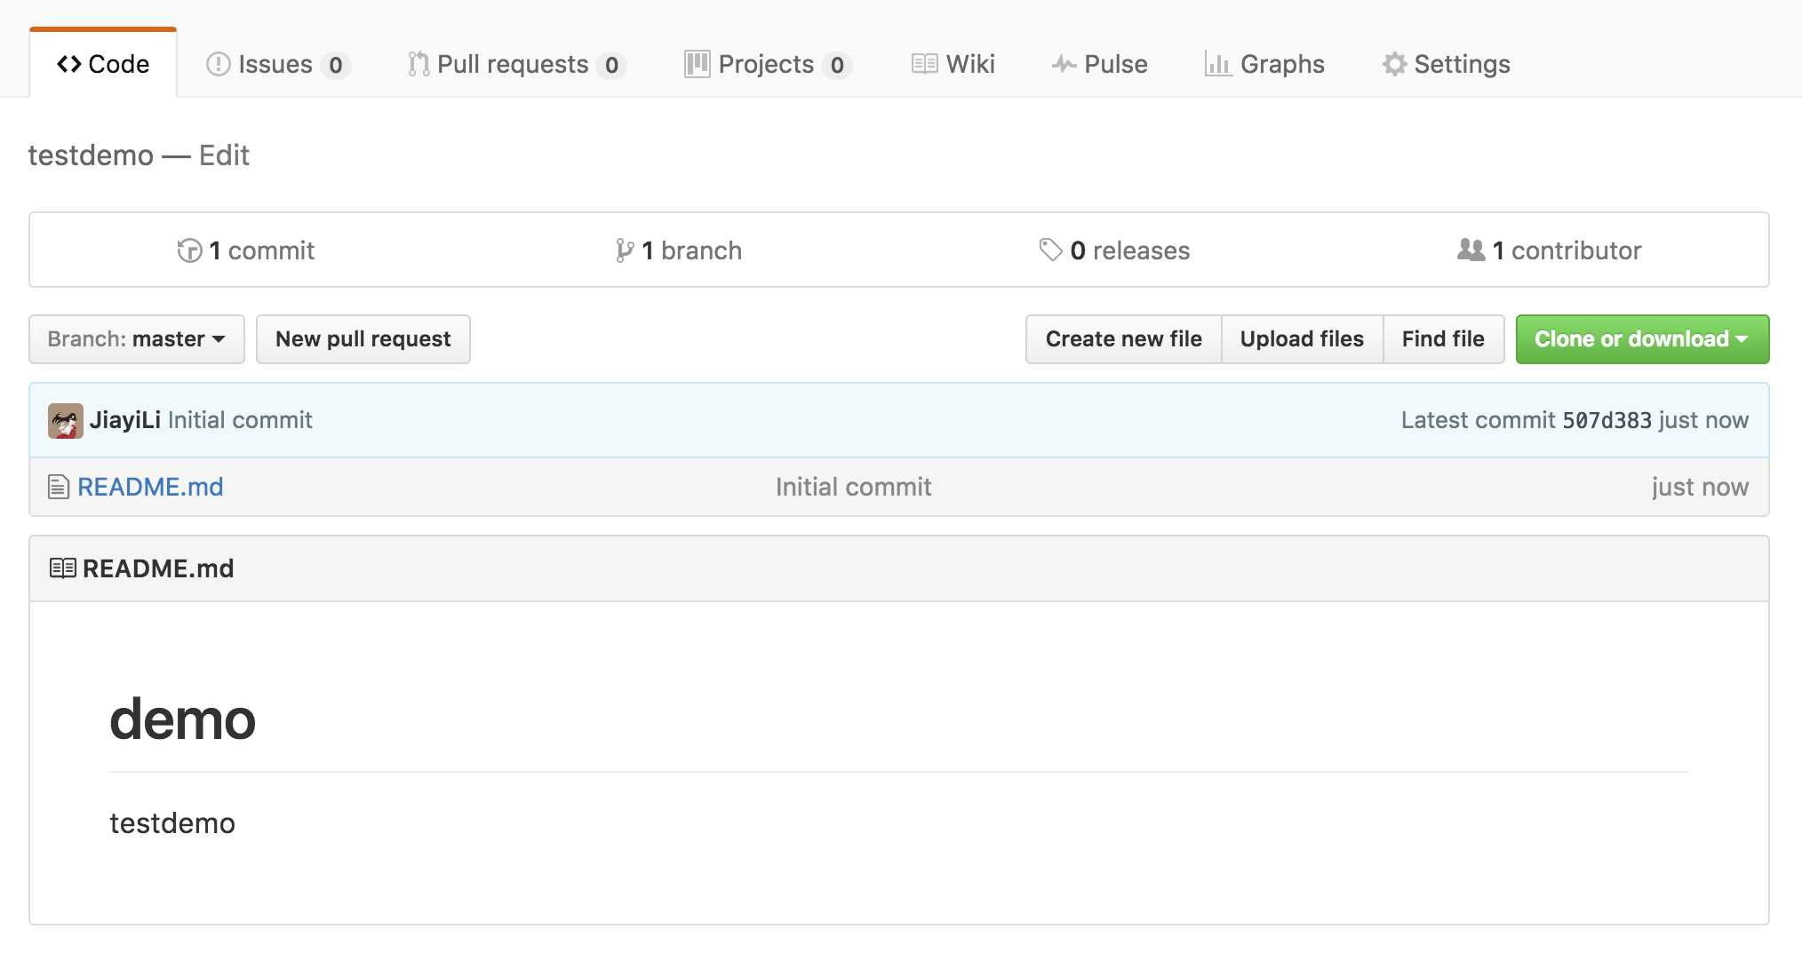Select the Projects tab
1802x961 pixels.
point(768,64)
